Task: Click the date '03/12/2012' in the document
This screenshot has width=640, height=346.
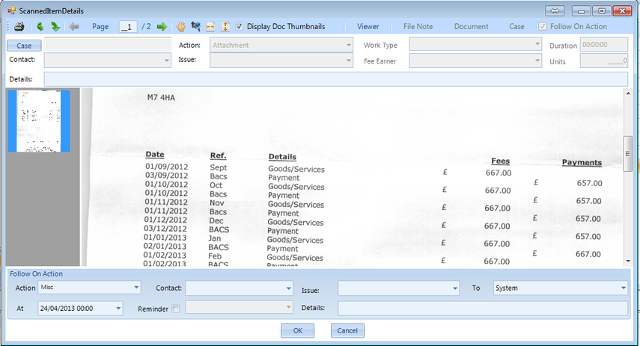Action: pos(165,229)
